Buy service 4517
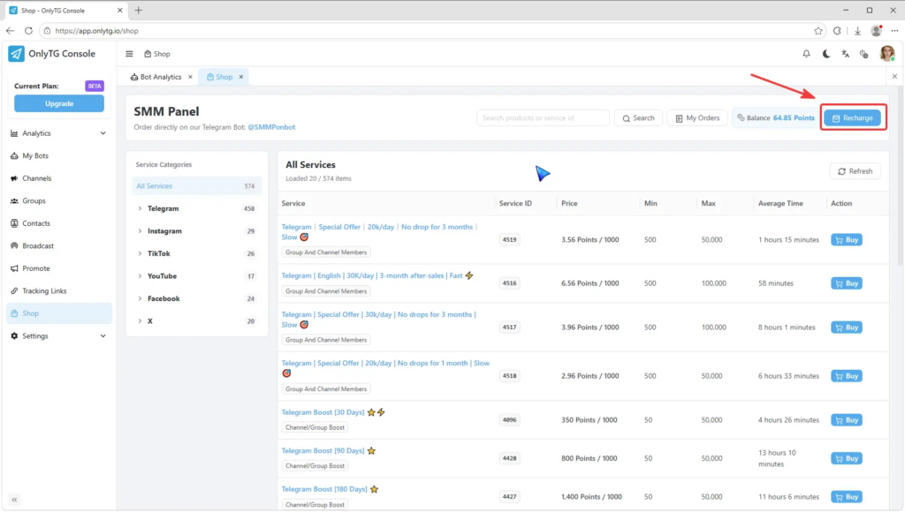The width and height of the screenshot is (905, 512). [x=846, y=328]
